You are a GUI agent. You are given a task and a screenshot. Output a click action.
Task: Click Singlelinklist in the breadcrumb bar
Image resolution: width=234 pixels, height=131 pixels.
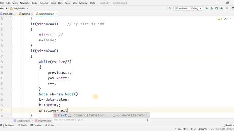[x=22, y=121]
